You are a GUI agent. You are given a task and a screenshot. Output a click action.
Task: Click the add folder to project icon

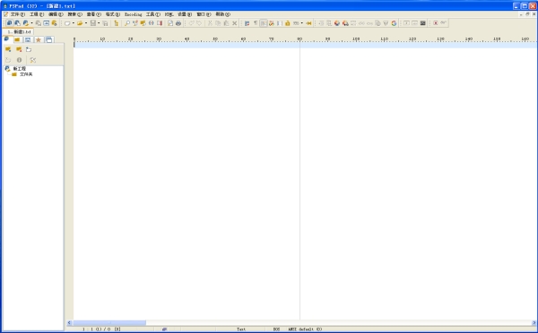8,49
